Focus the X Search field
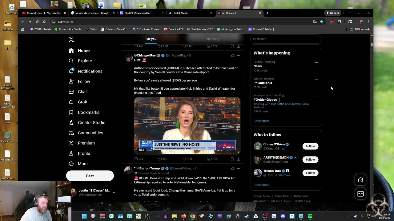Screen dimensions: 394x221 286,39
